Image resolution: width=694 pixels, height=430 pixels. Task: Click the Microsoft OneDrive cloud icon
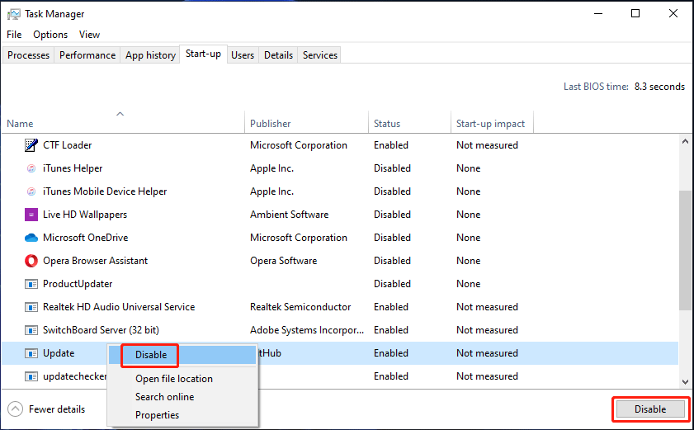tap(31, 238)
